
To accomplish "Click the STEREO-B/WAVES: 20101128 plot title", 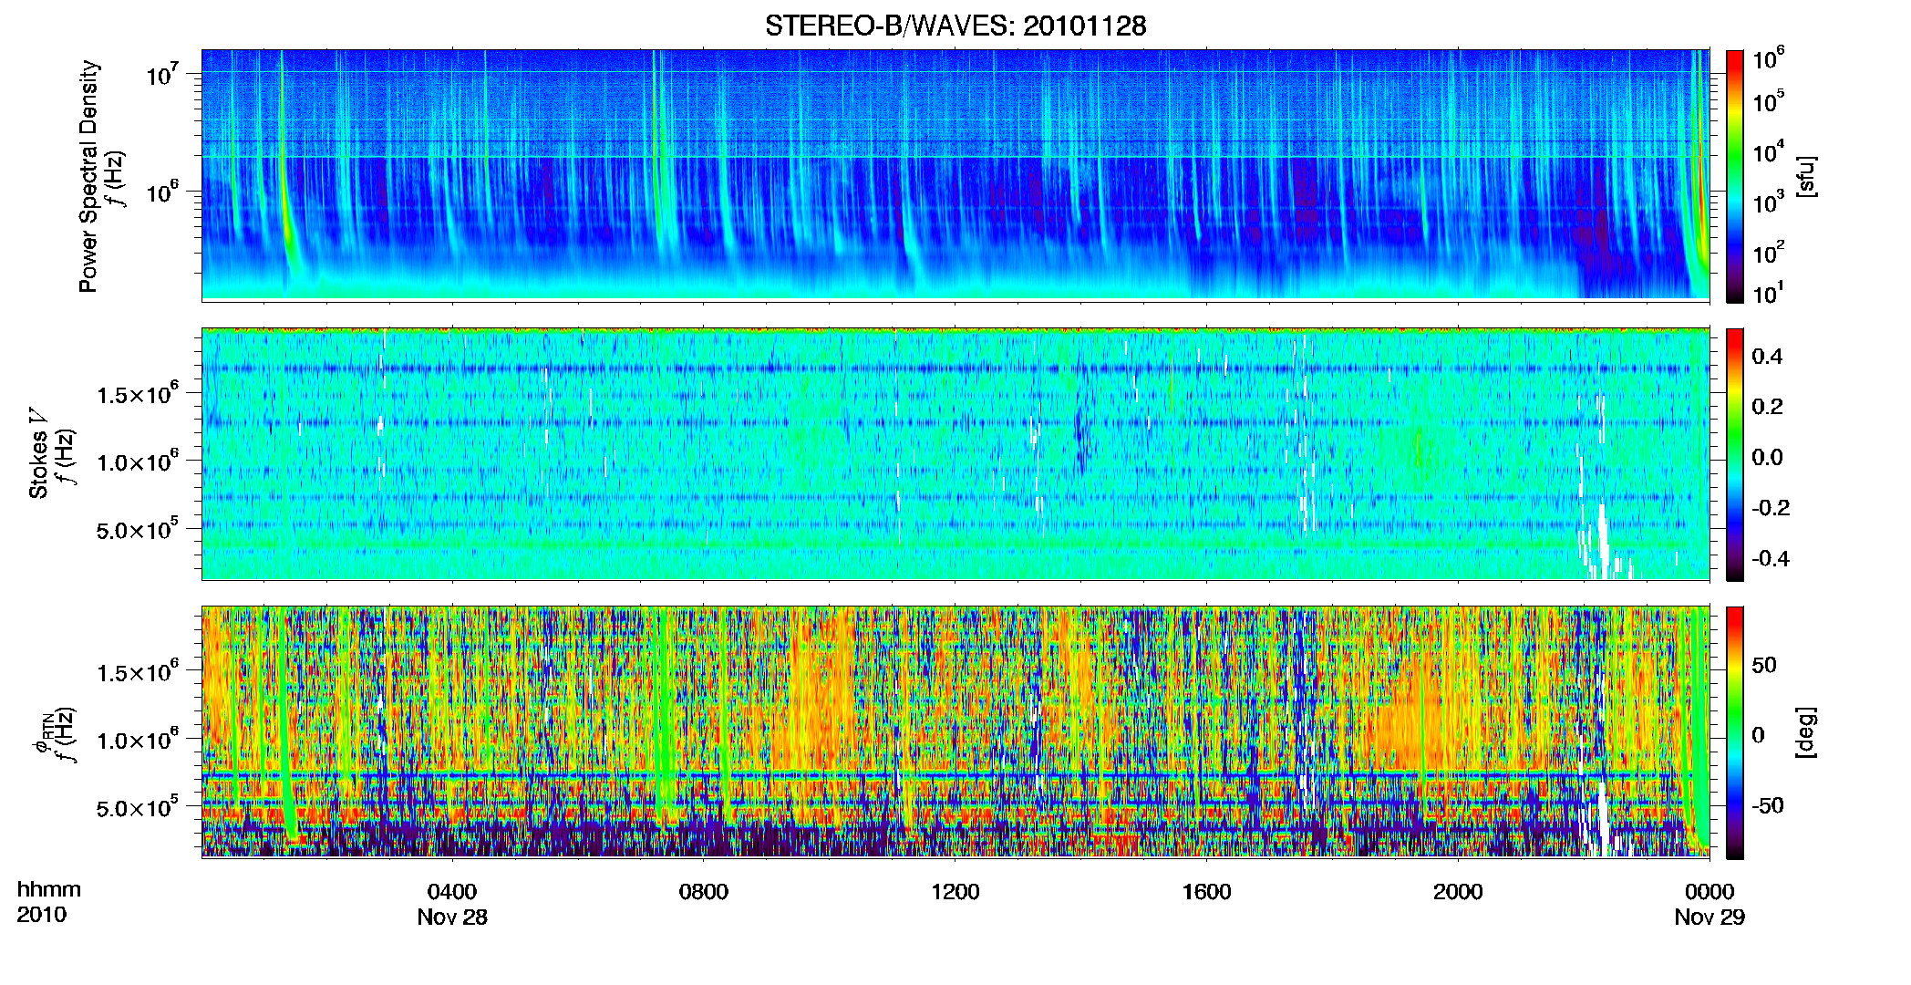I will [955, 26].
